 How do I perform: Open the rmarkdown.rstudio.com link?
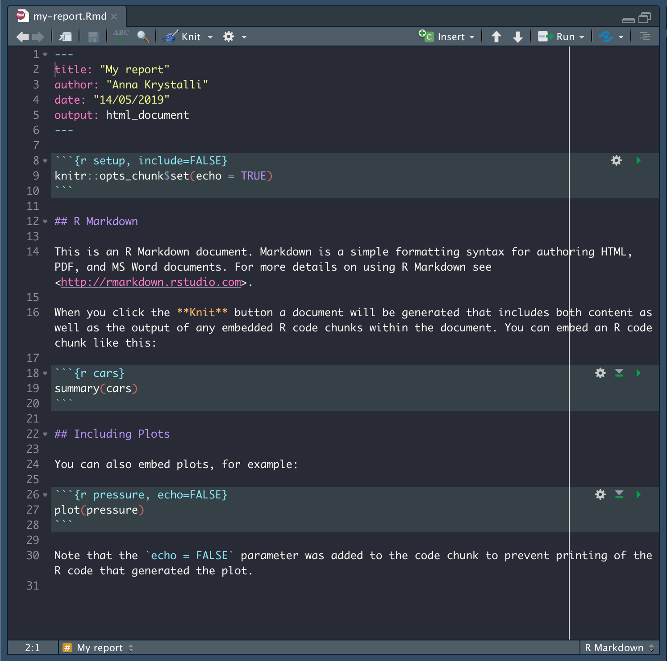151,282
